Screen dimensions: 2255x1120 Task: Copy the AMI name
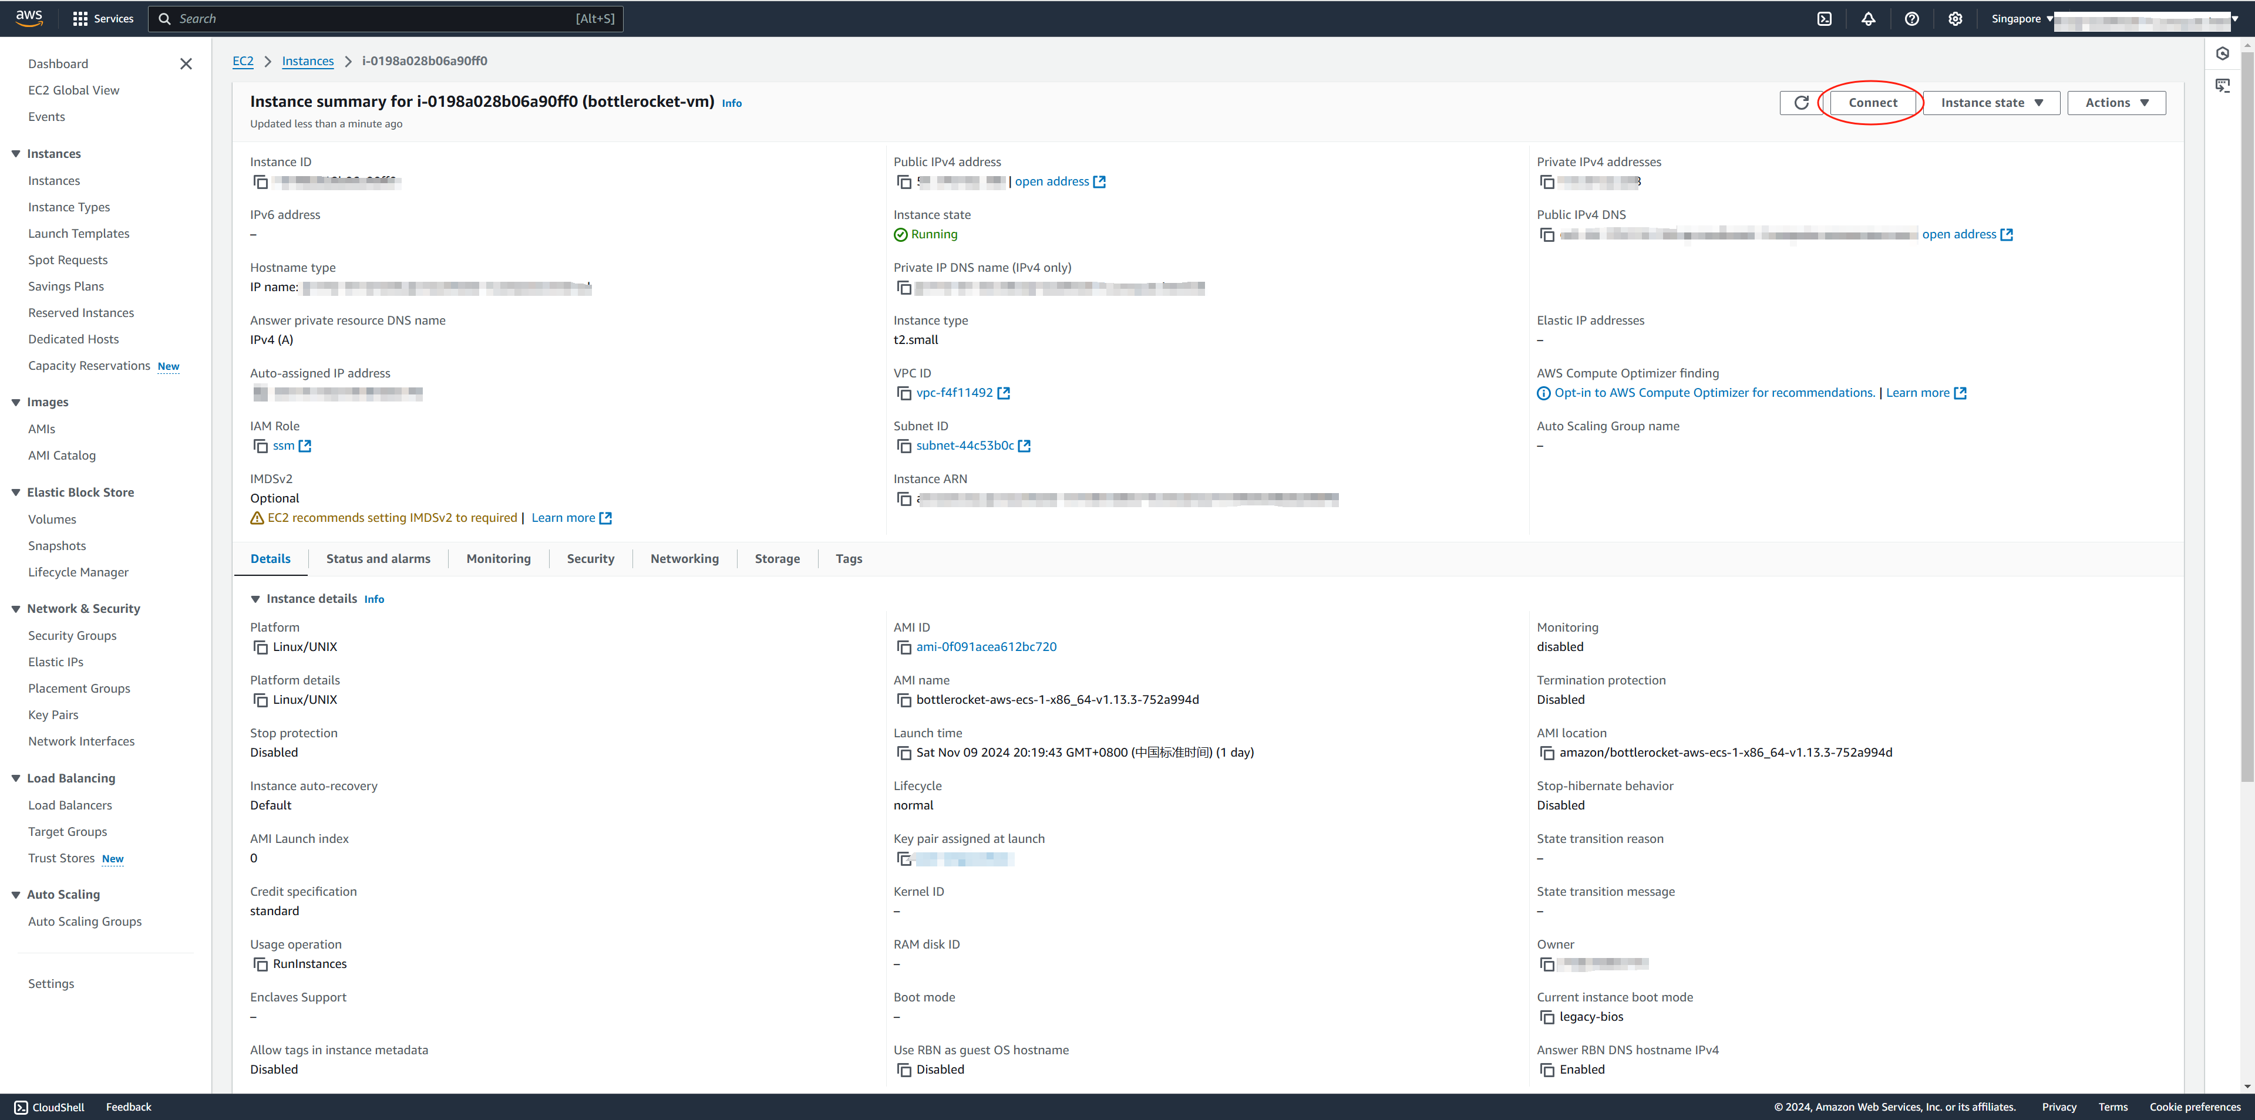pyautogui.click(x=904, y=700)
